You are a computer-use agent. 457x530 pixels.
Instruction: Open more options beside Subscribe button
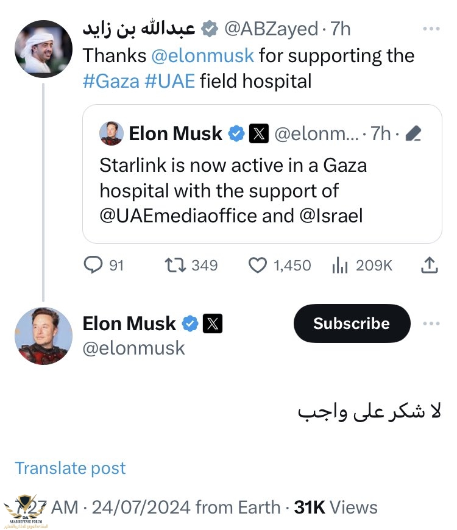431,323
